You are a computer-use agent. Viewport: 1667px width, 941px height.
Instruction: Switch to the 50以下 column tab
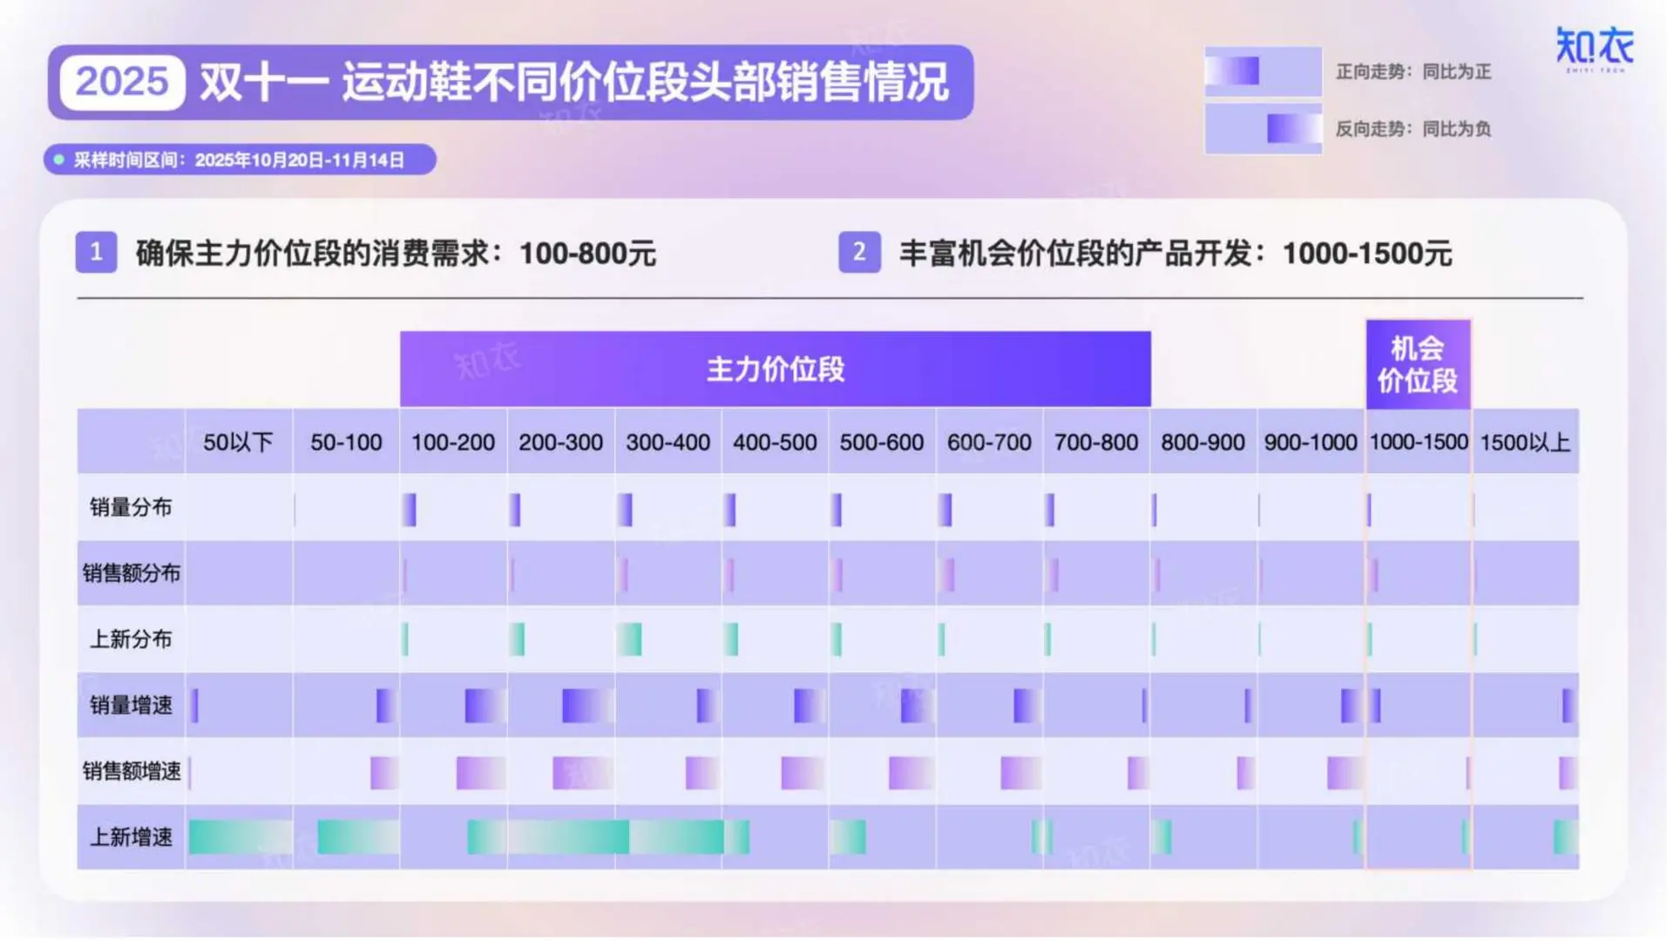click(x=239, y=443)
